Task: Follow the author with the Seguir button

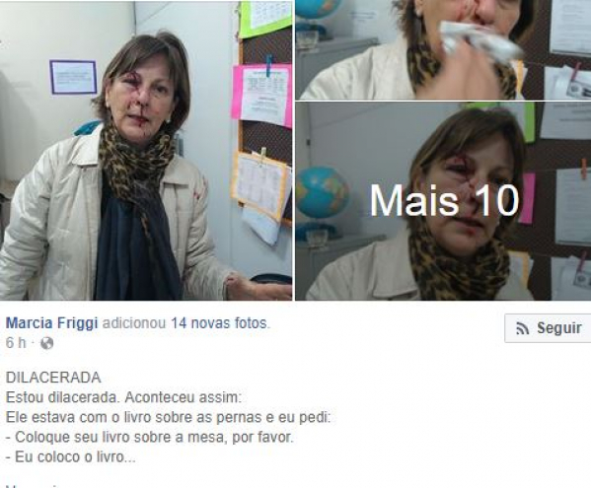Action: 548,328
